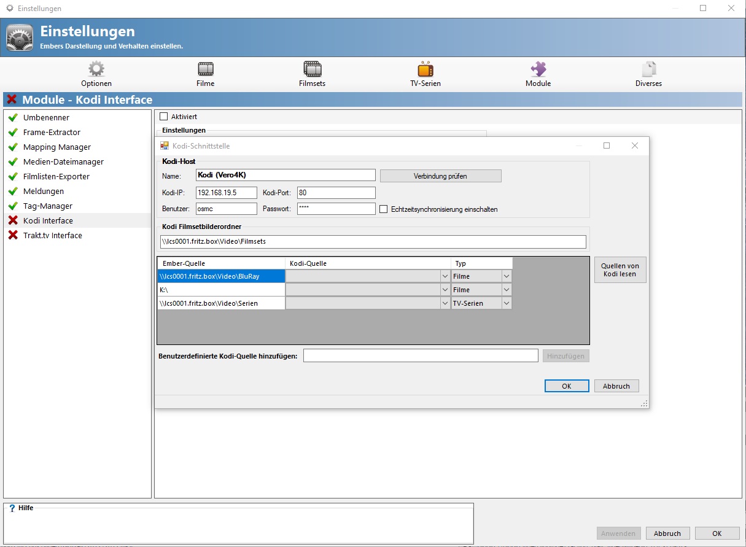Image resolution: width=746 pixels, height=547 pixels.
Task: Click the Einstellungen window title gear icon
Action: point(9,9)
